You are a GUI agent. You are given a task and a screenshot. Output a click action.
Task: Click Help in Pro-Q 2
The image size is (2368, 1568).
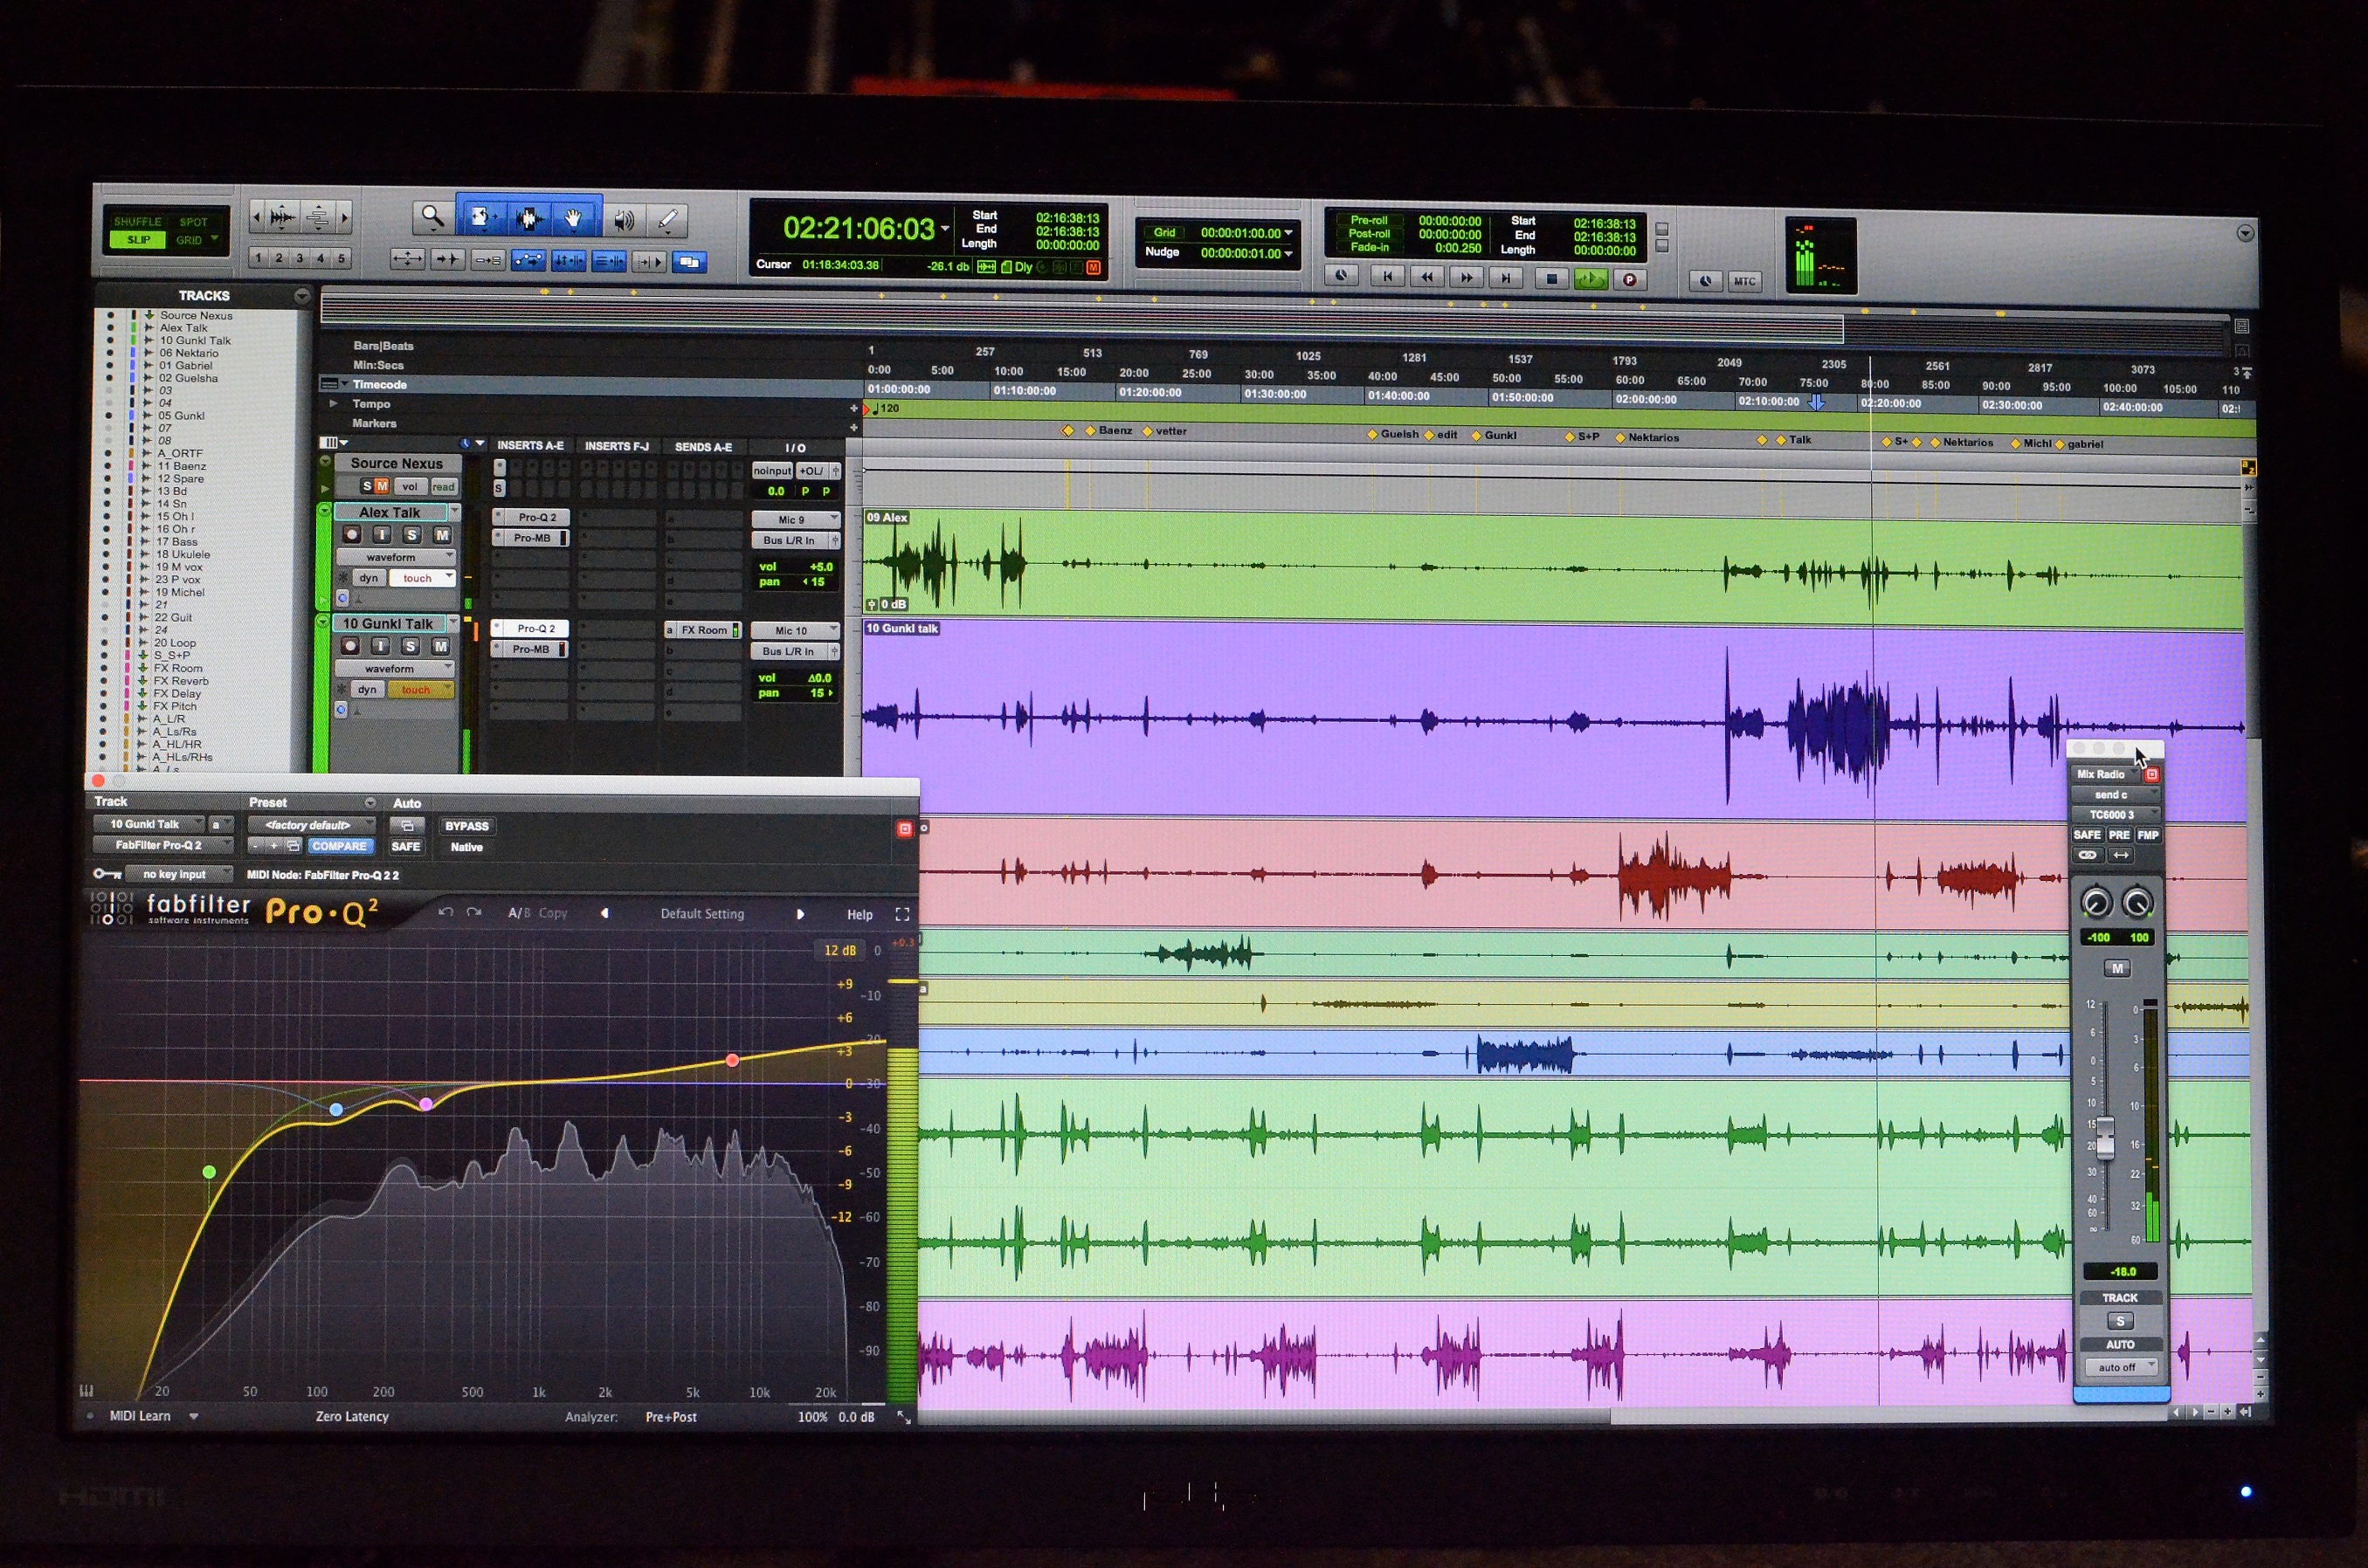click(x=860, y=914)
